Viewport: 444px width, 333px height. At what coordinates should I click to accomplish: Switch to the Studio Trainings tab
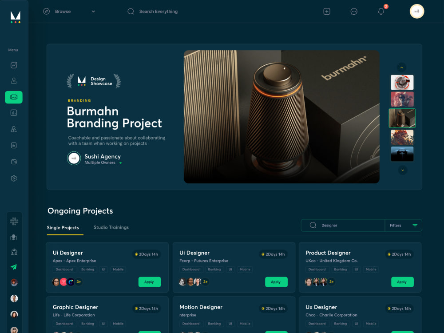pos(111,227)
